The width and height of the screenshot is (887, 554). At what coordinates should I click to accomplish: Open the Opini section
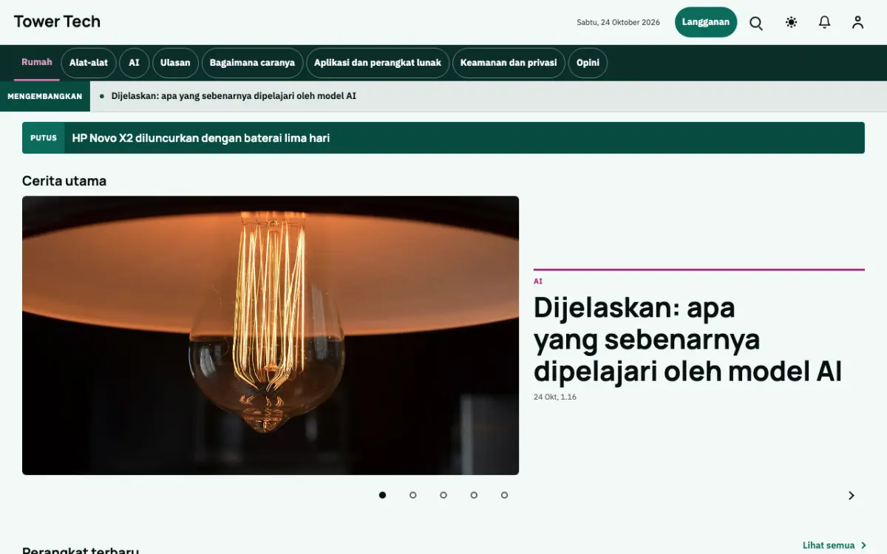click(x=588, y=63)
